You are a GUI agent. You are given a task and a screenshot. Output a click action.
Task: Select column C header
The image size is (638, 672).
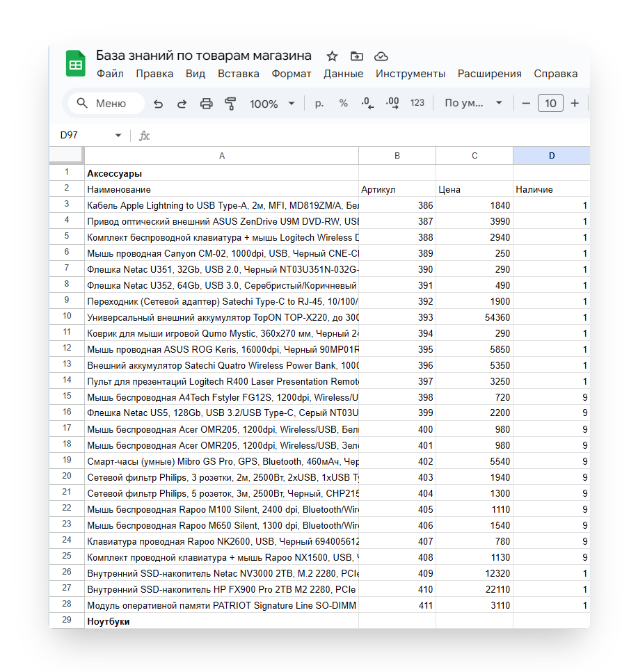tap(474, 156)
